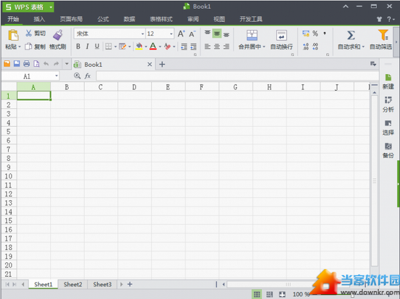Click the AutoFilter funnel icon
This screenshot has height=299, width=400.
(383, 35)
